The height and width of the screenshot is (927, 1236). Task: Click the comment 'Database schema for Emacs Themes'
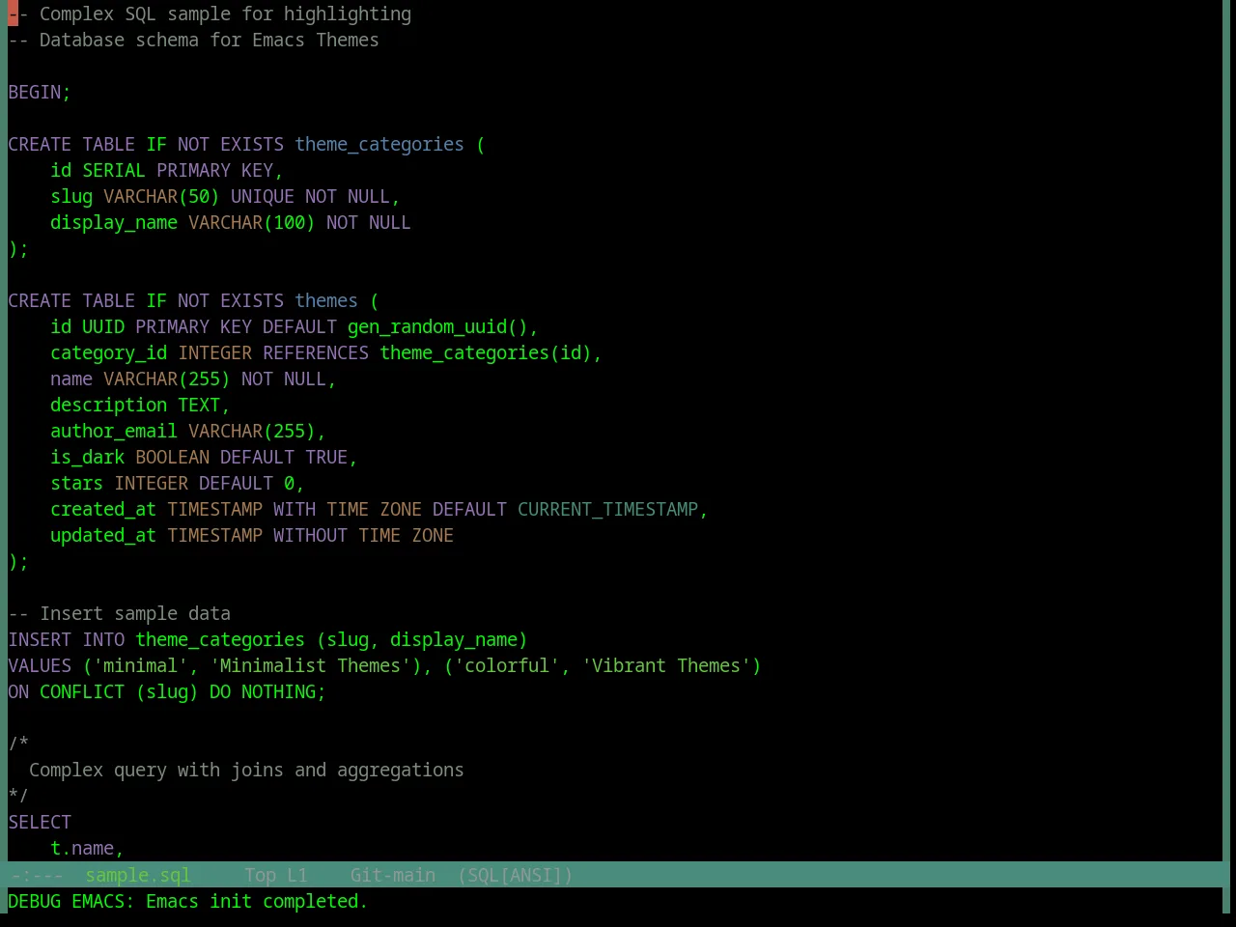[x=210, y=41]
